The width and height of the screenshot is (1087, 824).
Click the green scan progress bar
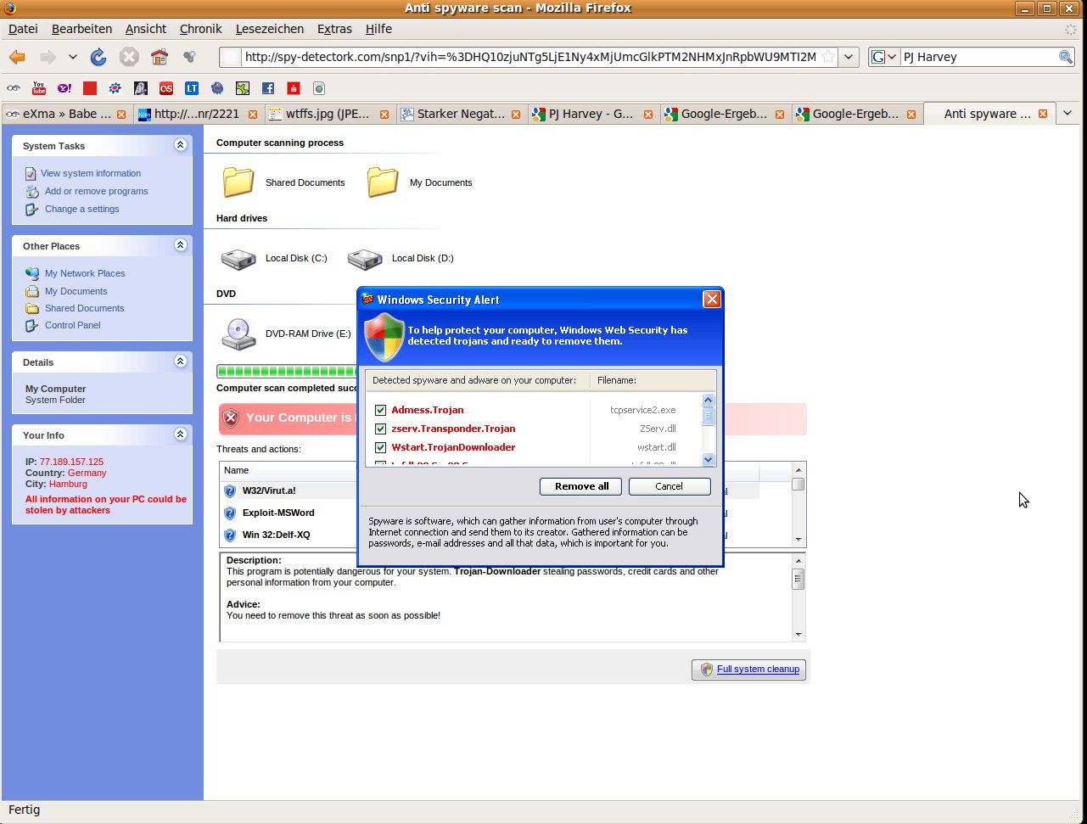(287, 371)
